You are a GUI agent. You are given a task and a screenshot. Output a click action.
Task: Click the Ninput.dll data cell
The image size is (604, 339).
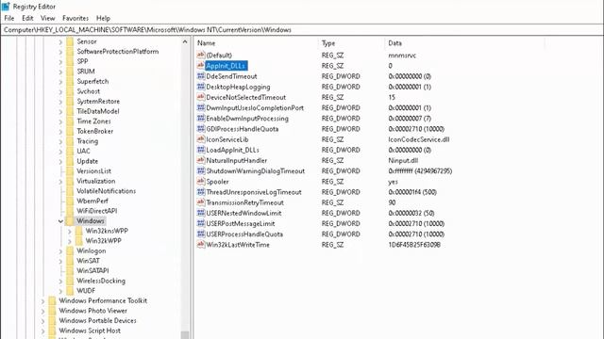tap(403, 160)
